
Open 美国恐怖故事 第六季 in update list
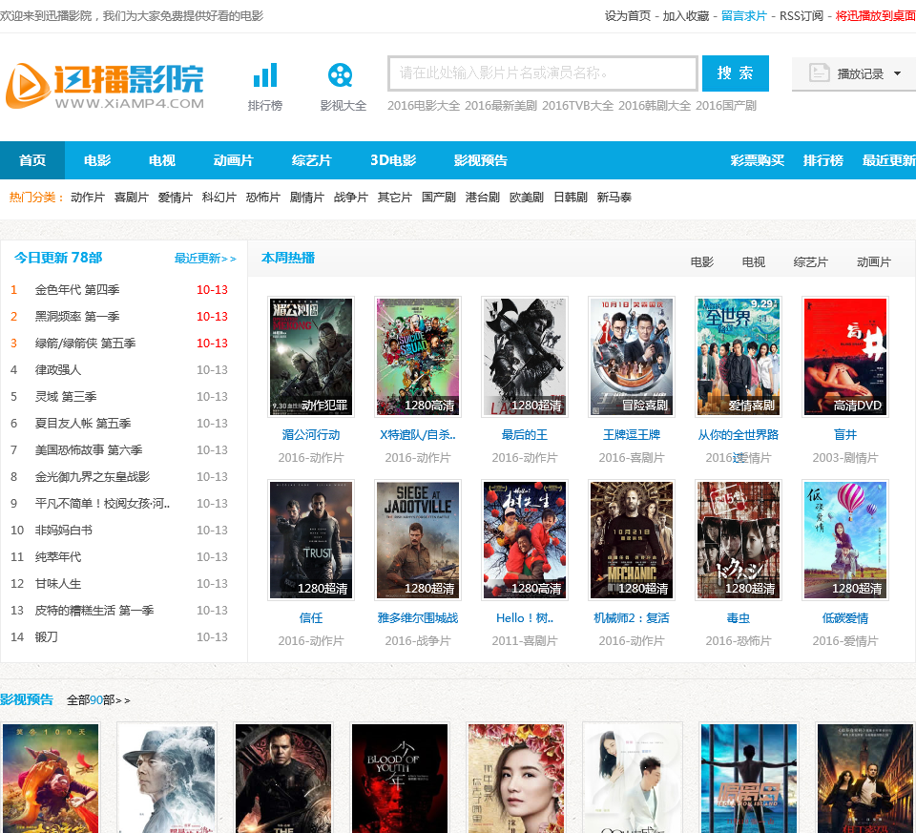[89, 450]
